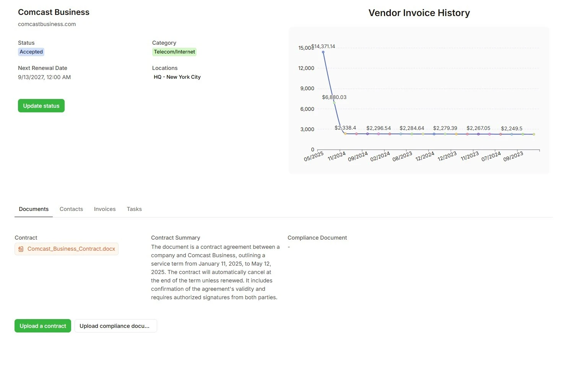The height and width of the screenshot is (368, 587).
Task: Click the 05/2025 x-axis label
Action: (x=314, y=156)
